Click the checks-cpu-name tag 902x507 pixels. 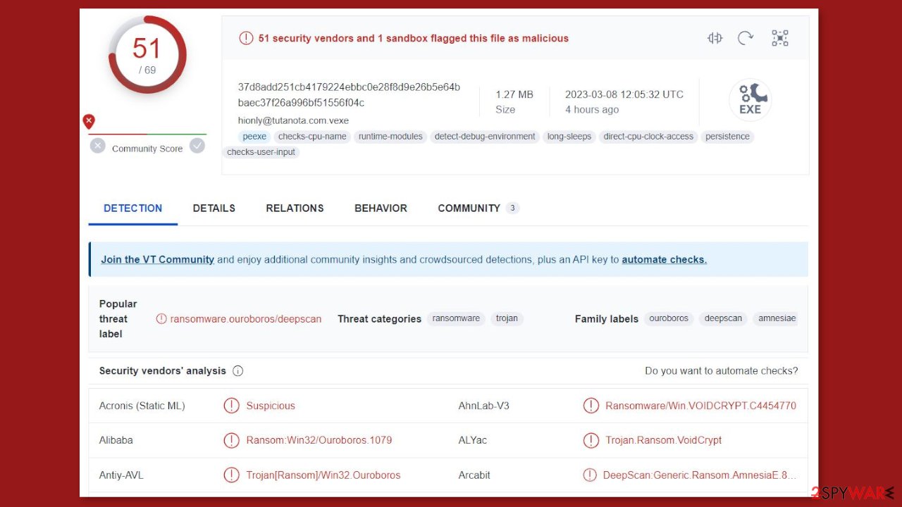click(312, 137)
